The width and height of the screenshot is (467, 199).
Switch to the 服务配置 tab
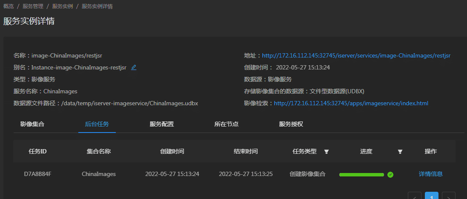pos(162,124)
